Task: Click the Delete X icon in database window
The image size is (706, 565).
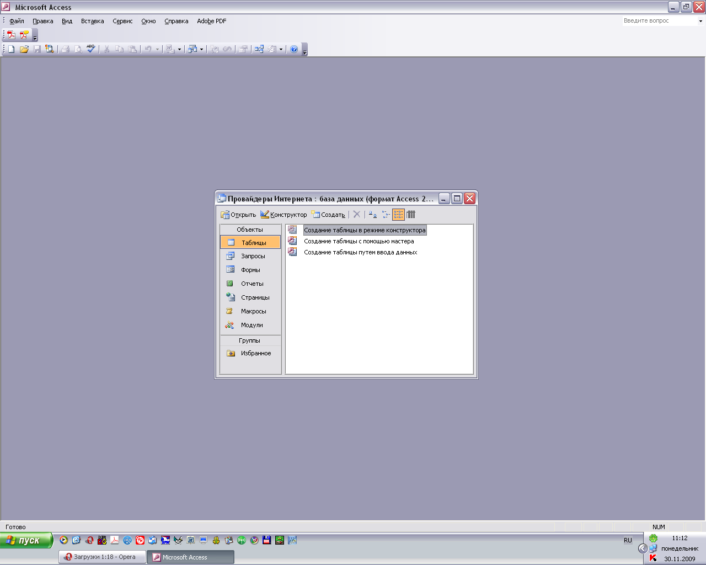Action: coord(356,215)
